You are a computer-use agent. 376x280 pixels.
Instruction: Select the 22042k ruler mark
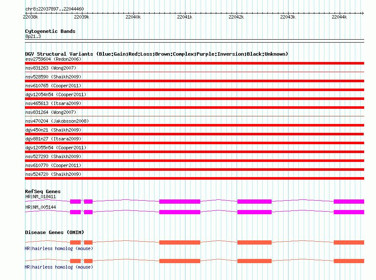236,17
